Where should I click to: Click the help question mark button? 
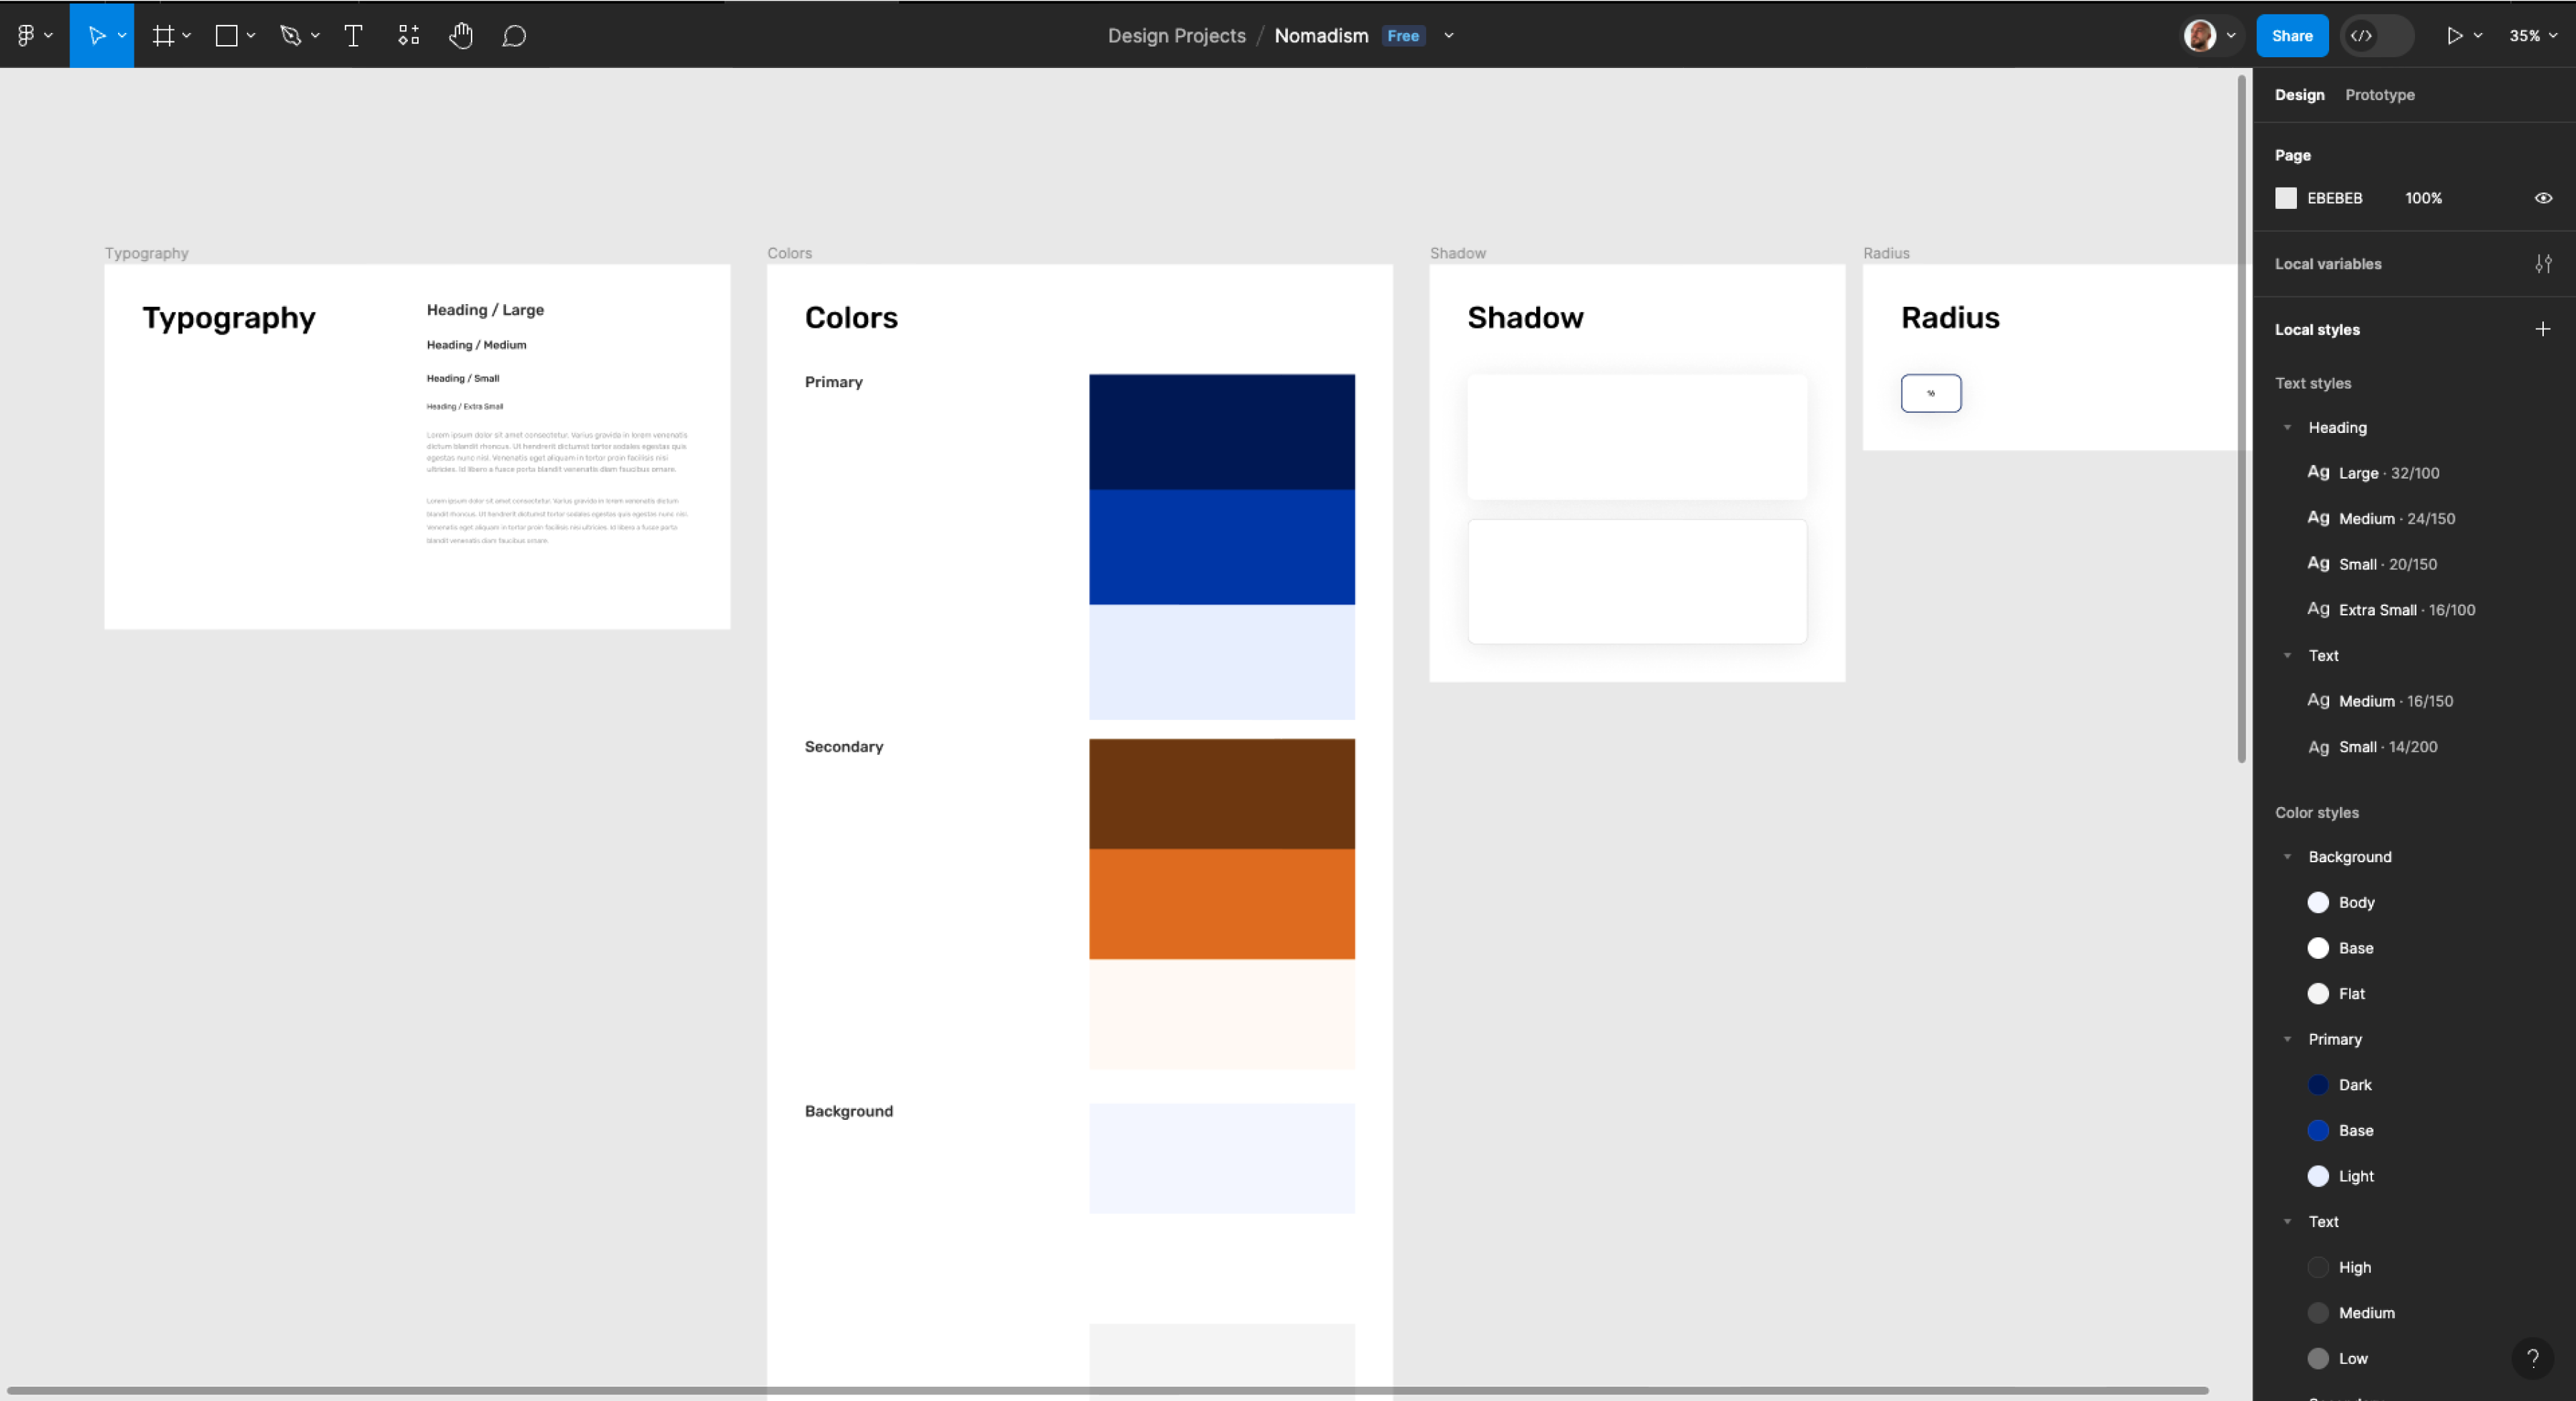point(2532,1358)
